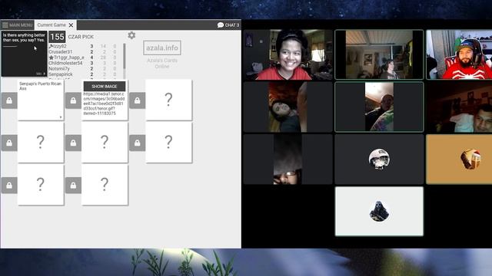492x276 pixels.
Task: Click the 155 round timer
Action: point(57,37)
